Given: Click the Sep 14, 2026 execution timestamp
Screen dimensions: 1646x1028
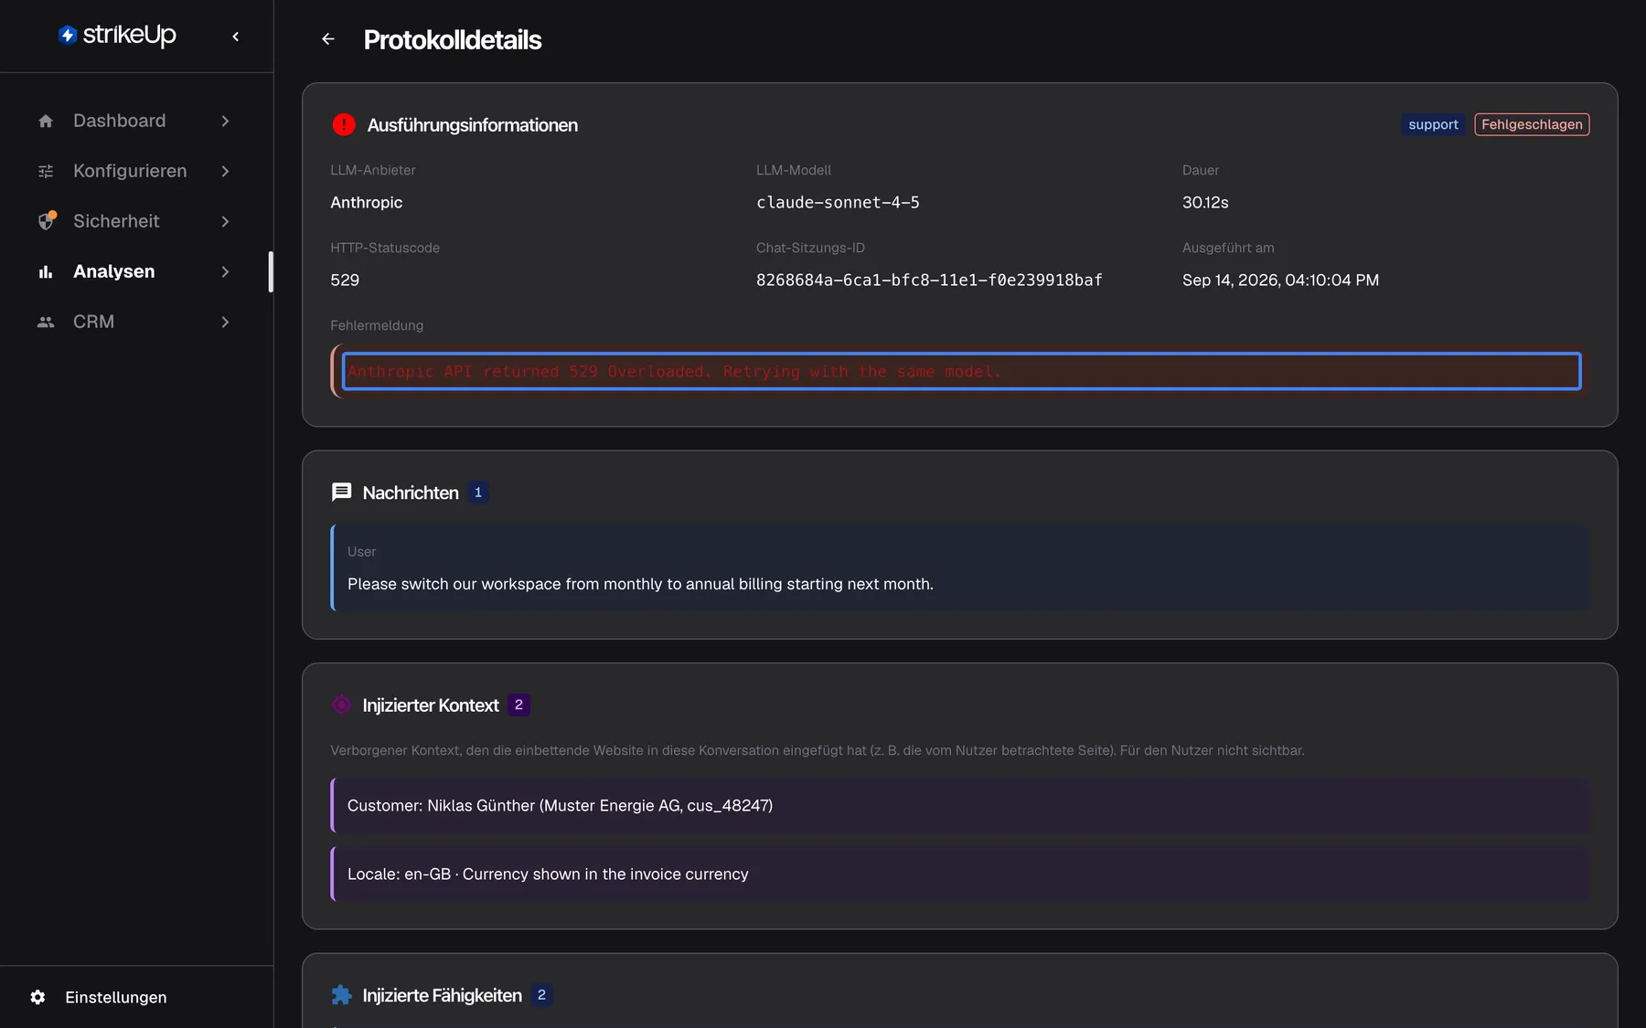Looking at the screenshot, I should 1280,280.
